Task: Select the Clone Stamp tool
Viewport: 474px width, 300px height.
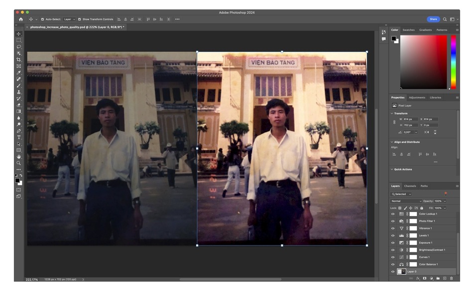Action: point(19,92)
